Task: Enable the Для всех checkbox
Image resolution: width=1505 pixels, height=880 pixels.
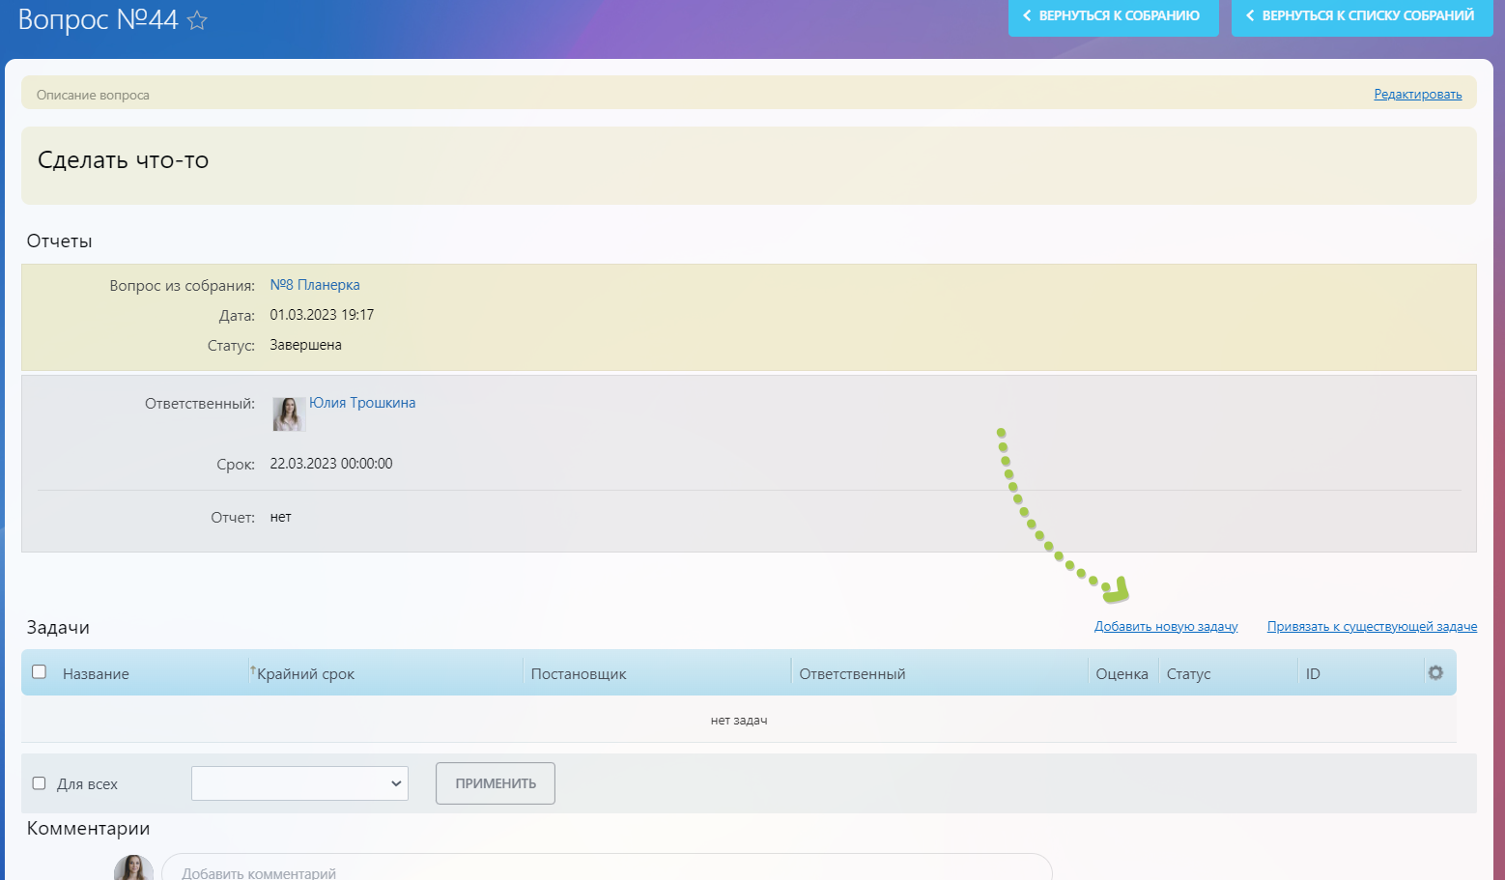Action: point(40,783)
